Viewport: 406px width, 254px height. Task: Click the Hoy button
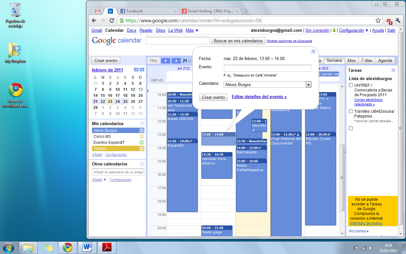(x=154, y=60)
